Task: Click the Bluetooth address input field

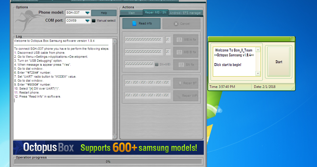Action: point(147,83)
